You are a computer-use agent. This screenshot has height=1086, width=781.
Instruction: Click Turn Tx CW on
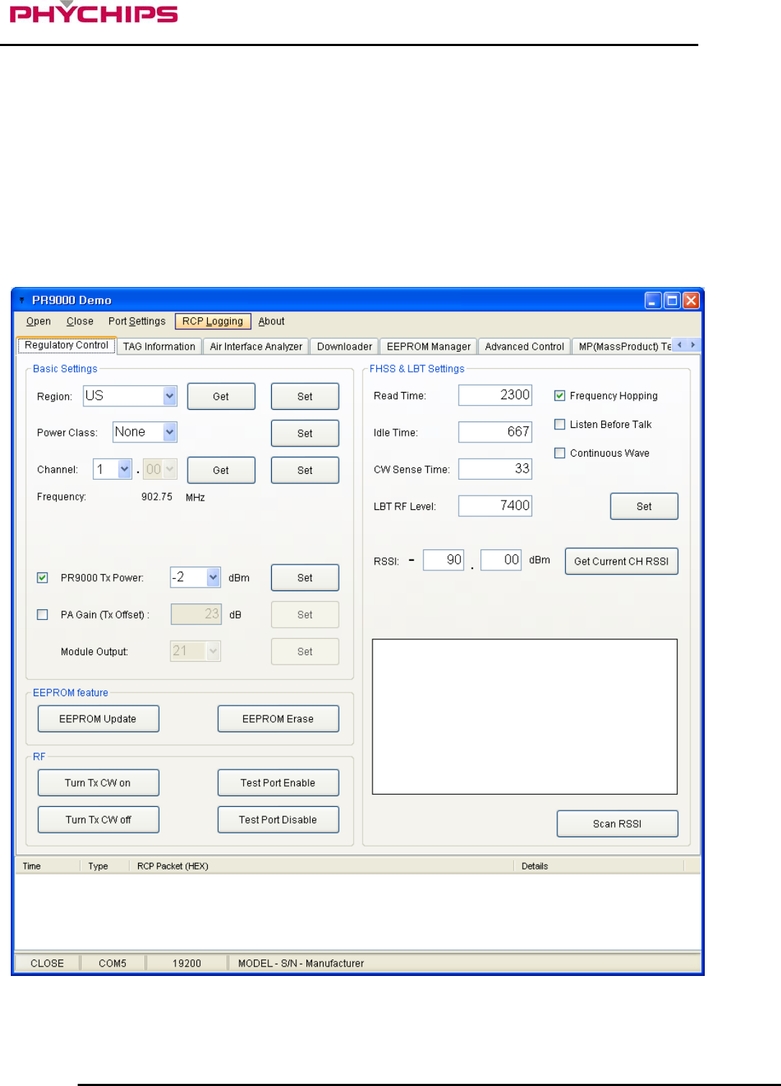98,782
